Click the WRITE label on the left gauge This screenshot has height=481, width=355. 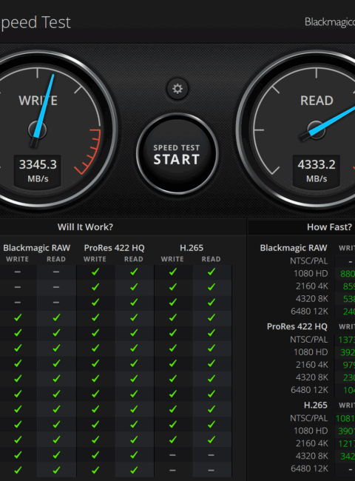point(38,101)
